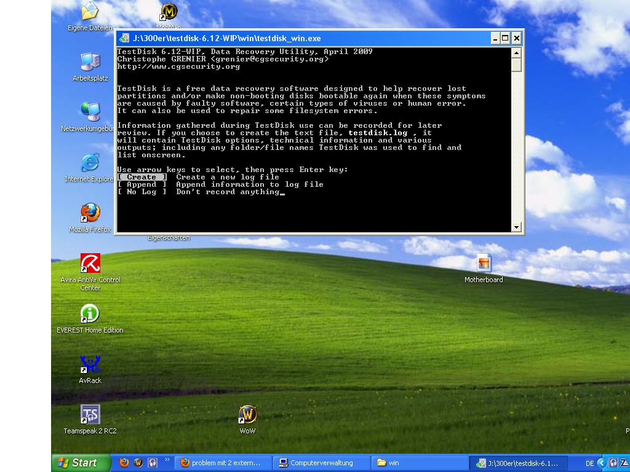Switch to 'win' folder taskbar button
630x472 pixels.
click(420, 463)
